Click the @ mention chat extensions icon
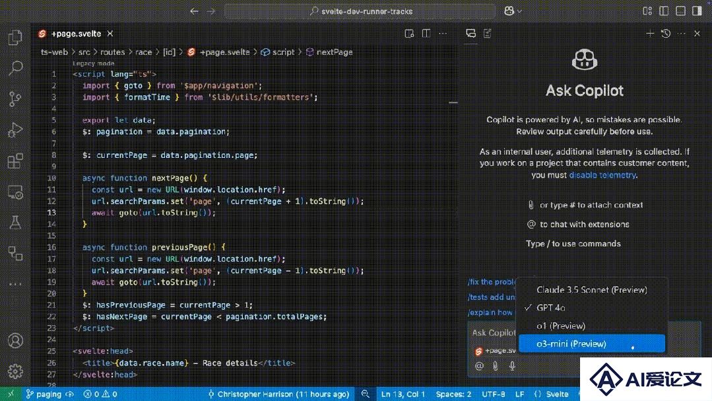The height and width of the screenshot is (401, 712). pos(479,366)
